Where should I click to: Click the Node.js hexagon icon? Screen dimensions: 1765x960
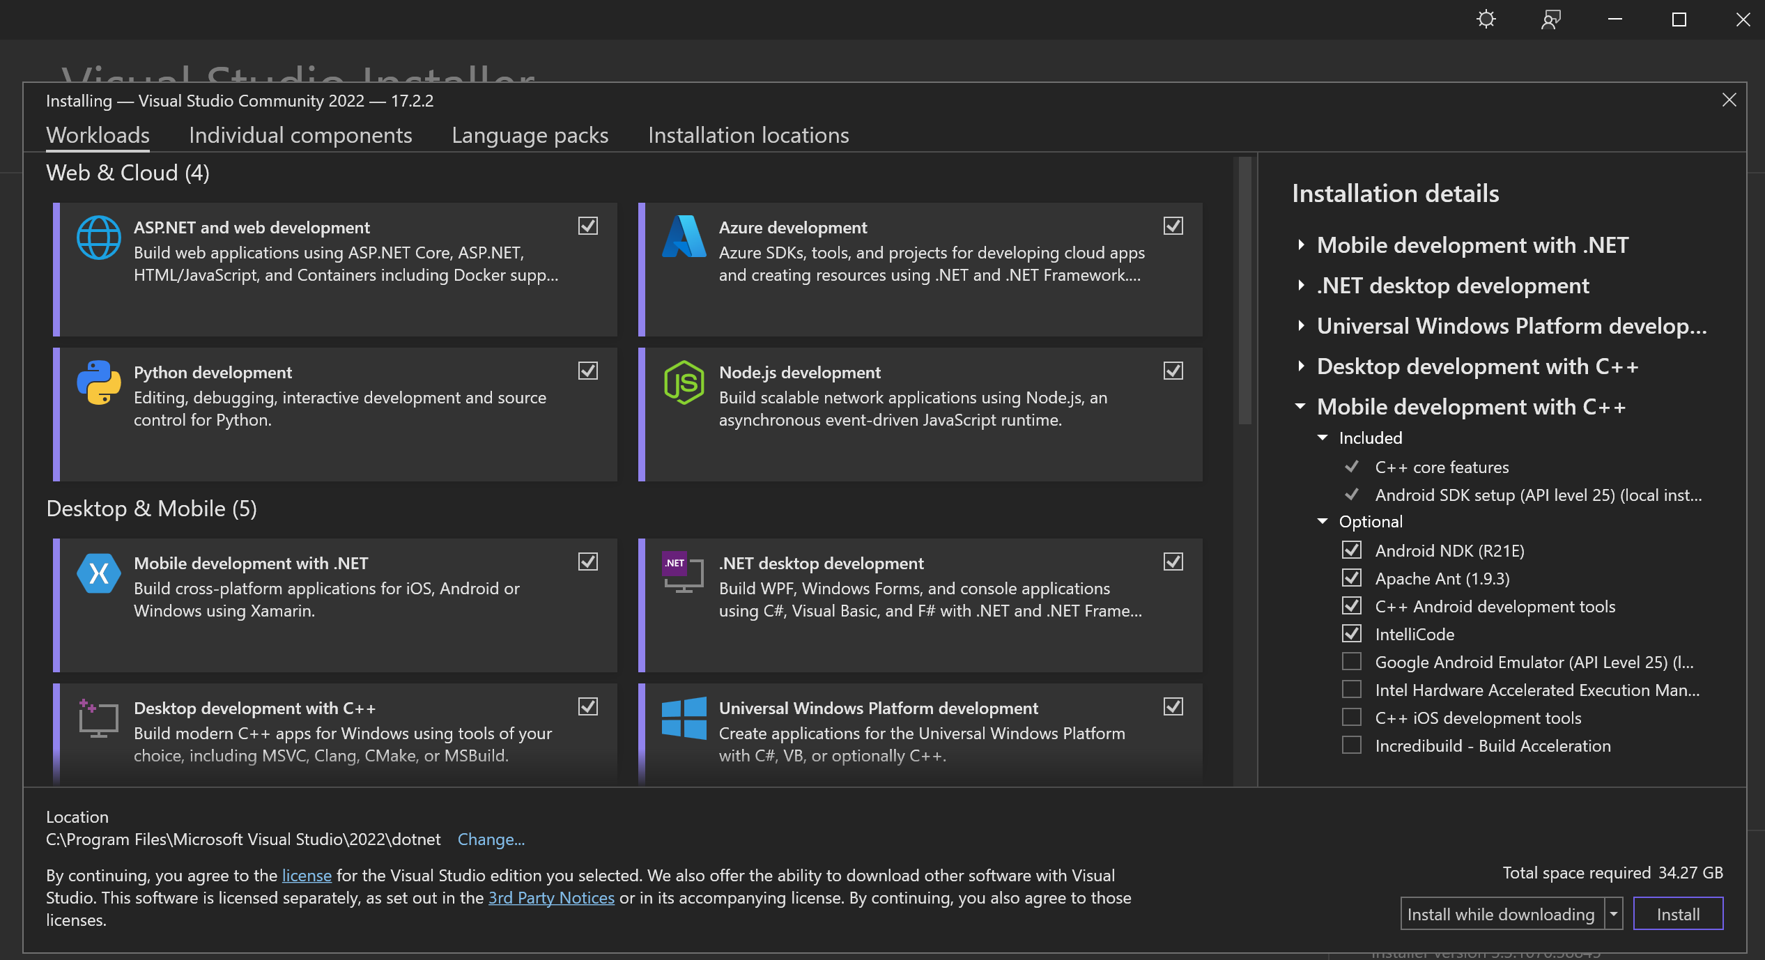click(x=684, y=382)
